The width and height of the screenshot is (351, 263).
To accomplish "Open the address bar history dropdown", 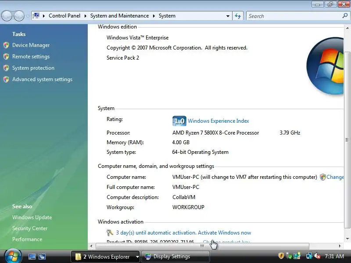I will [x=228, y=16].
